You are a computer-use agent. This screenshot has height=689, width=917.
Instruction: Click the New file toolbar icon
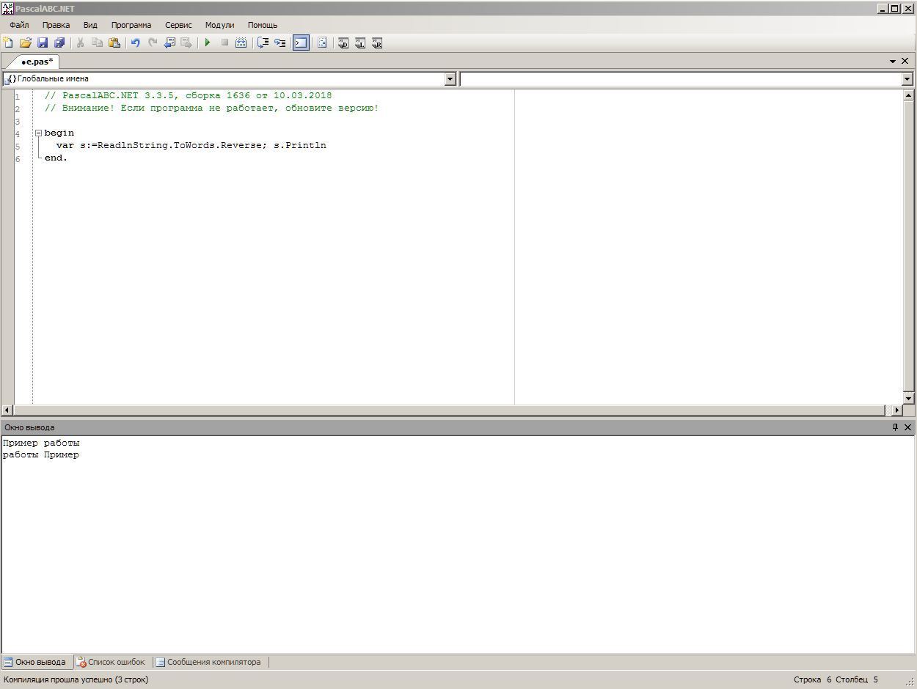click(8, 43)
